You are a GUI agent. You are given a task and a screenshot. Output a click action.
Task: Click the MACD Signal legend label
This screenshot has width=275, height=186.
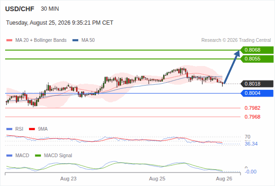pos(58,156)
